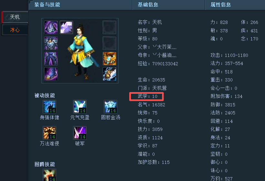Select the golden eagle accessory icon

(x=109, y=59)
